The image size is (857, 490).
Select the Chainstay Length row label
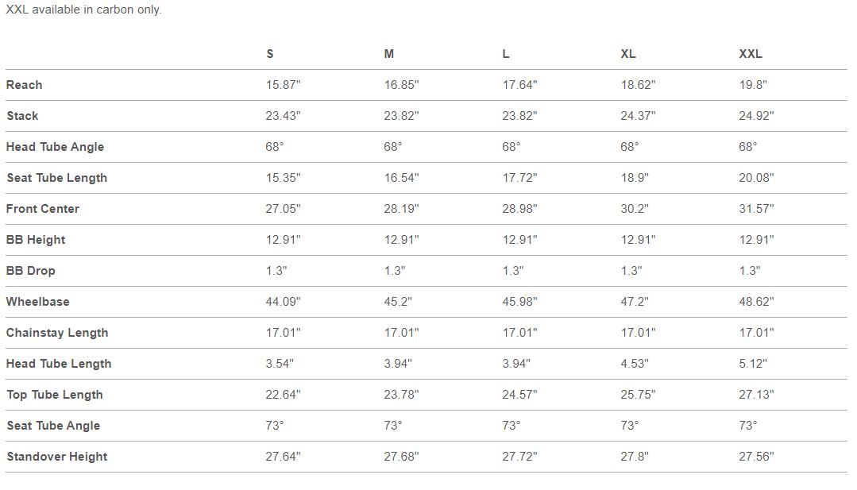click(57, 333)
